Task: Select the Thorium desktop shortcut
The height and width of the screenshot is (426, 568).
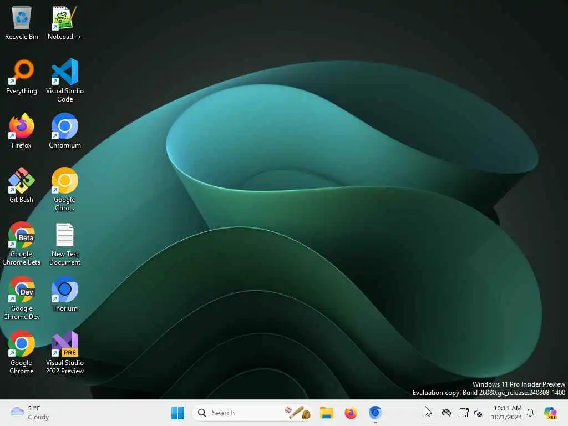Action: (65, 294)
